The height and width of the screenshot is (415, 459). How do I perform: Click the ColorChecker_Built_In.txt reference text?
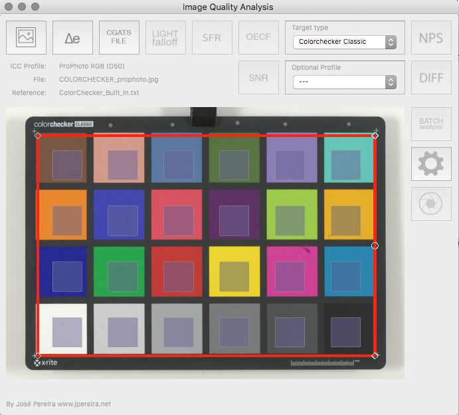tap(99, 92)
